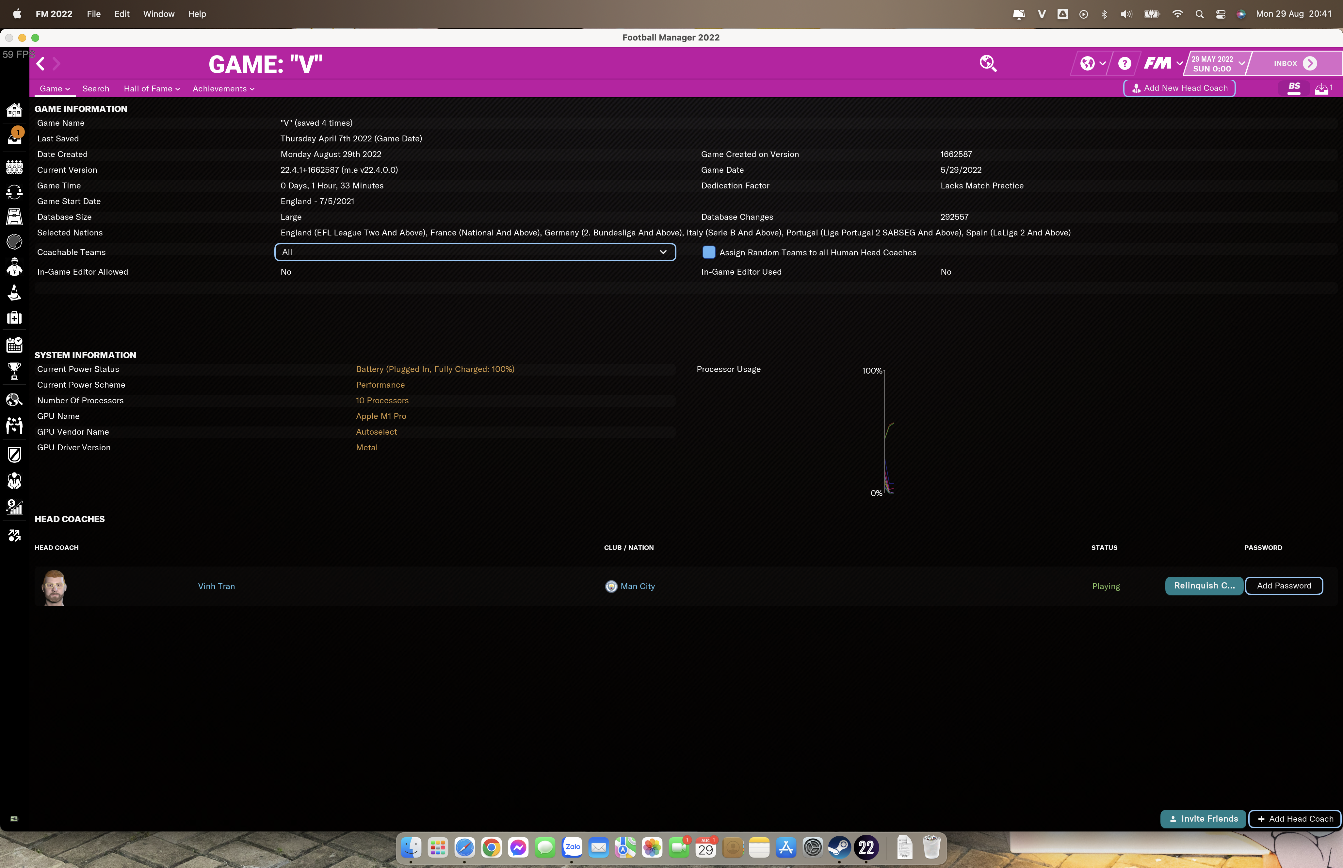
Task: Click Add Password for Vinh Tran
Action: (x=1284, y=586)
